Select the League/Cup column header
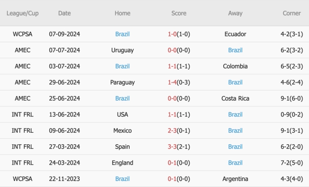Viewport: 309px width, 187px height. [x=22, y=13]
